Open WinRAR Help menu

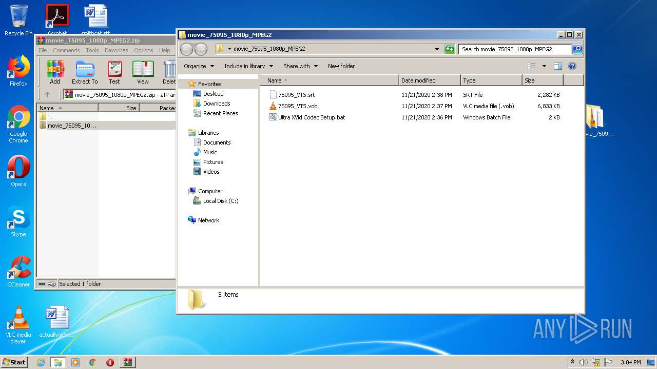point(164,50)
